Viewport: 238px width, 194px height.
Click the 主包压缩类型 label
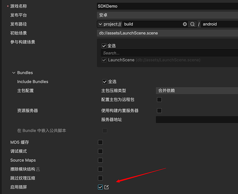pos(114,90)
